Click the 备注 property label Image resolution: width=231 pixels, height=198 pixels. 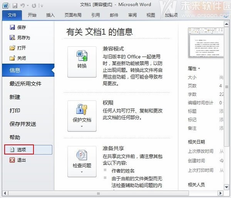point(192,128)
